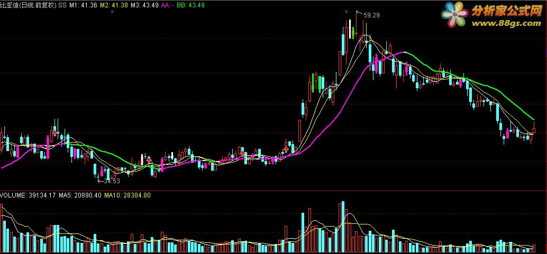This screenshot has height=254, width=547.
Task: Select the M1: 41.36 indicator value
Action: tap(83, 5)
